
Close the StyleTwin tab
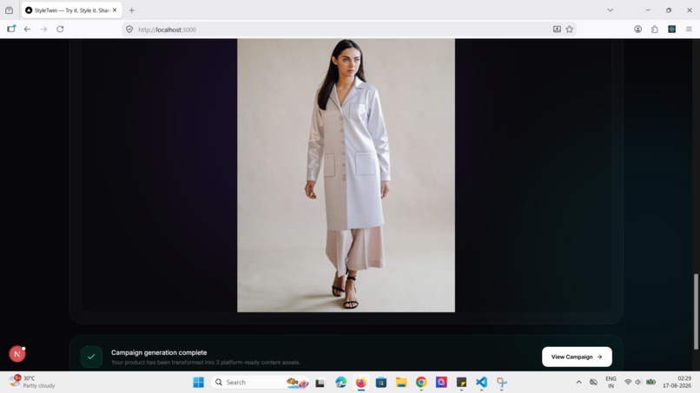coord(115,10)
